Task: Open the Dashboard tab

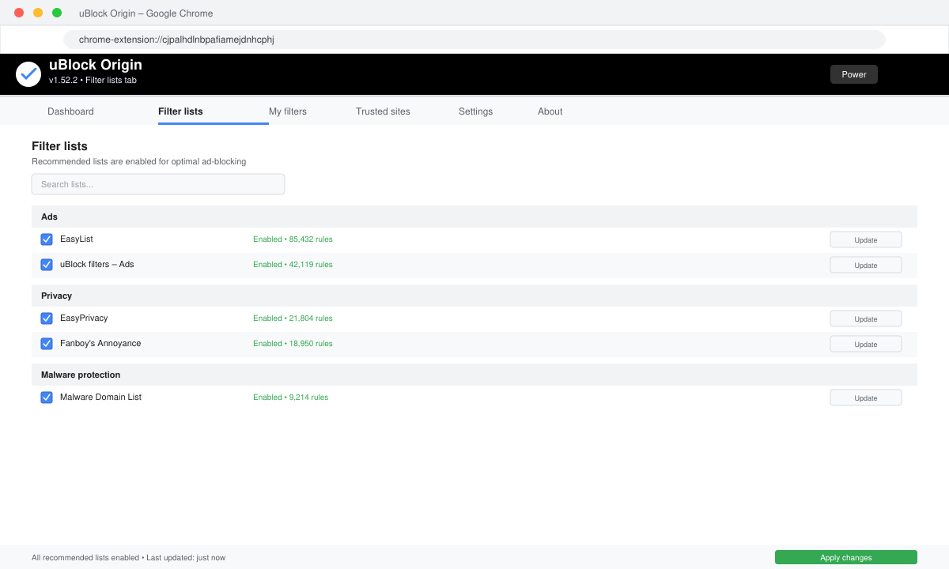Action: point(70,111)
